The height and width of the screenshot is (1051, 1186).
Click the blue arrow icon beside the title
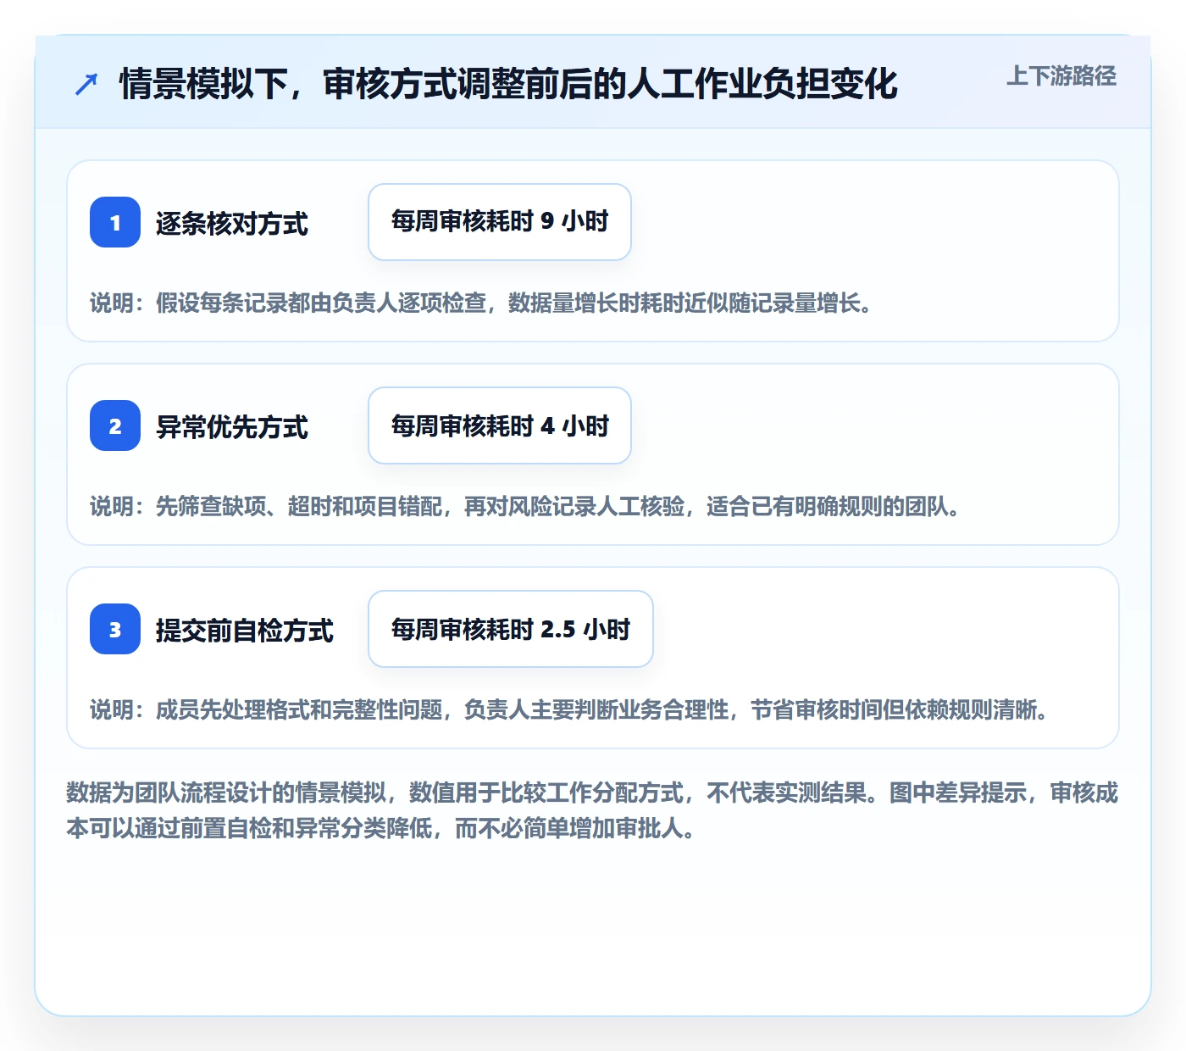(86, 84)
